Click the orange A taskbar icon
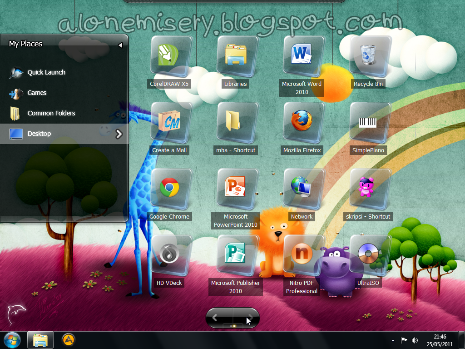 point(69,340)
